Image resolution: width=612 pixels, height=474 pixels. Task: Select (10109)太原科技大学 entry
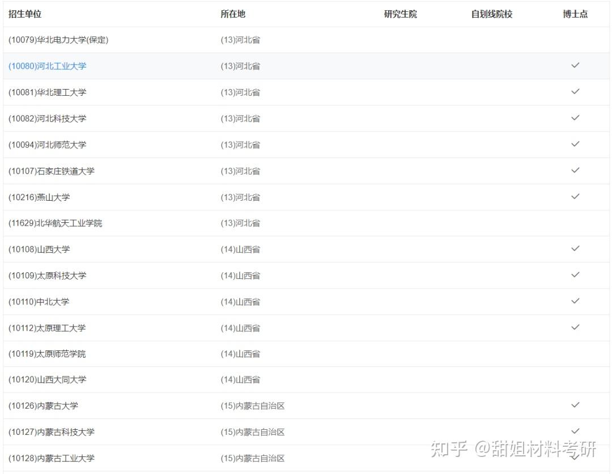pyautogui.click(x=47, y=276)
